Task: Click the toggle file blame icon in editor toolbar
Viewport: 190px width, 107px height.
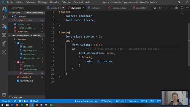Action: click(176, 8)
